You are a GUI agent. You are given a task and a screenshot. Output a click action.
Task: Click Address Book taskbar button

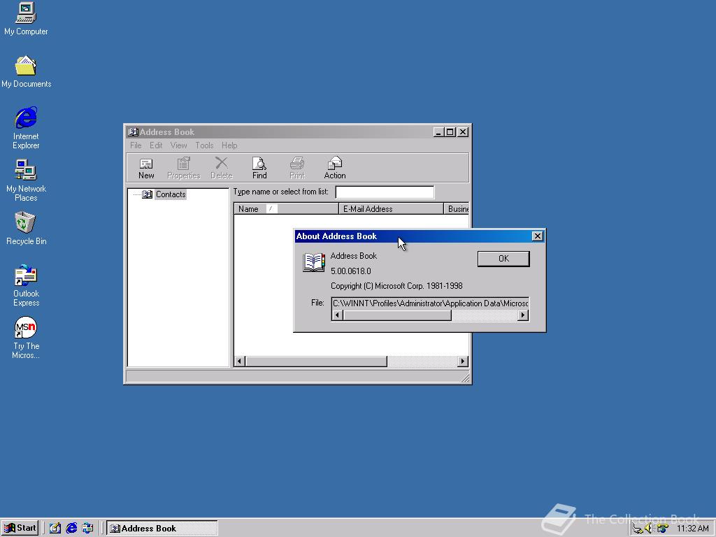coord(162,529)
